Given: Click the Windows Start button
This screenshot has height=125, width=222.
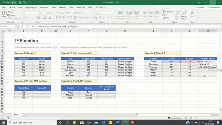Looking at the screenshot, I should pyautogui.click(x=3, y=123).
